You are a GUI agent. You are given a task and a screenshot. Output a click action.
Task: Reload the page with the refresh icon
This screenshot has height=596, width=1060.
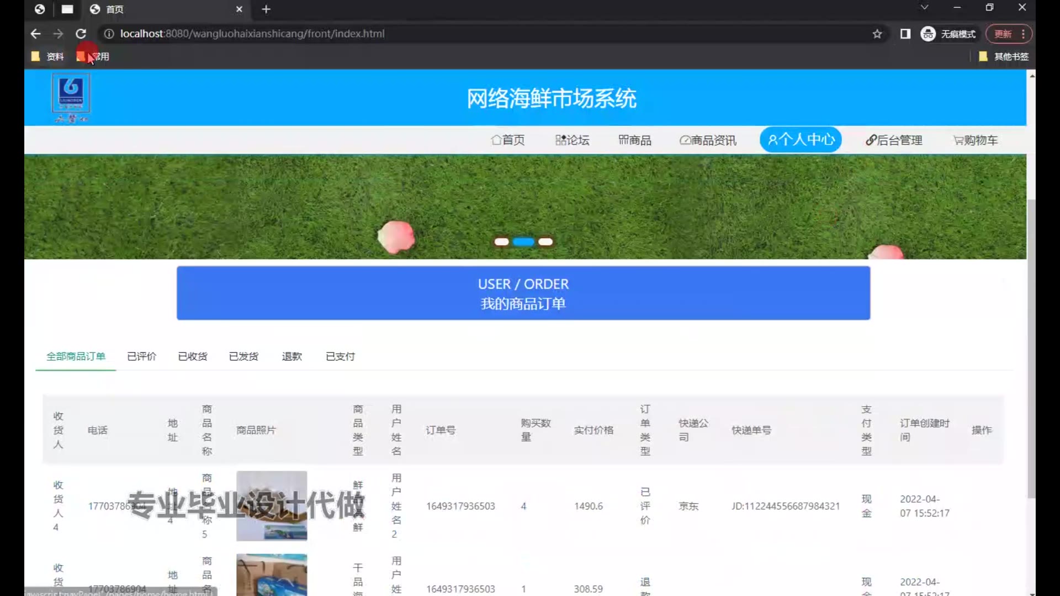coord(81,34)
